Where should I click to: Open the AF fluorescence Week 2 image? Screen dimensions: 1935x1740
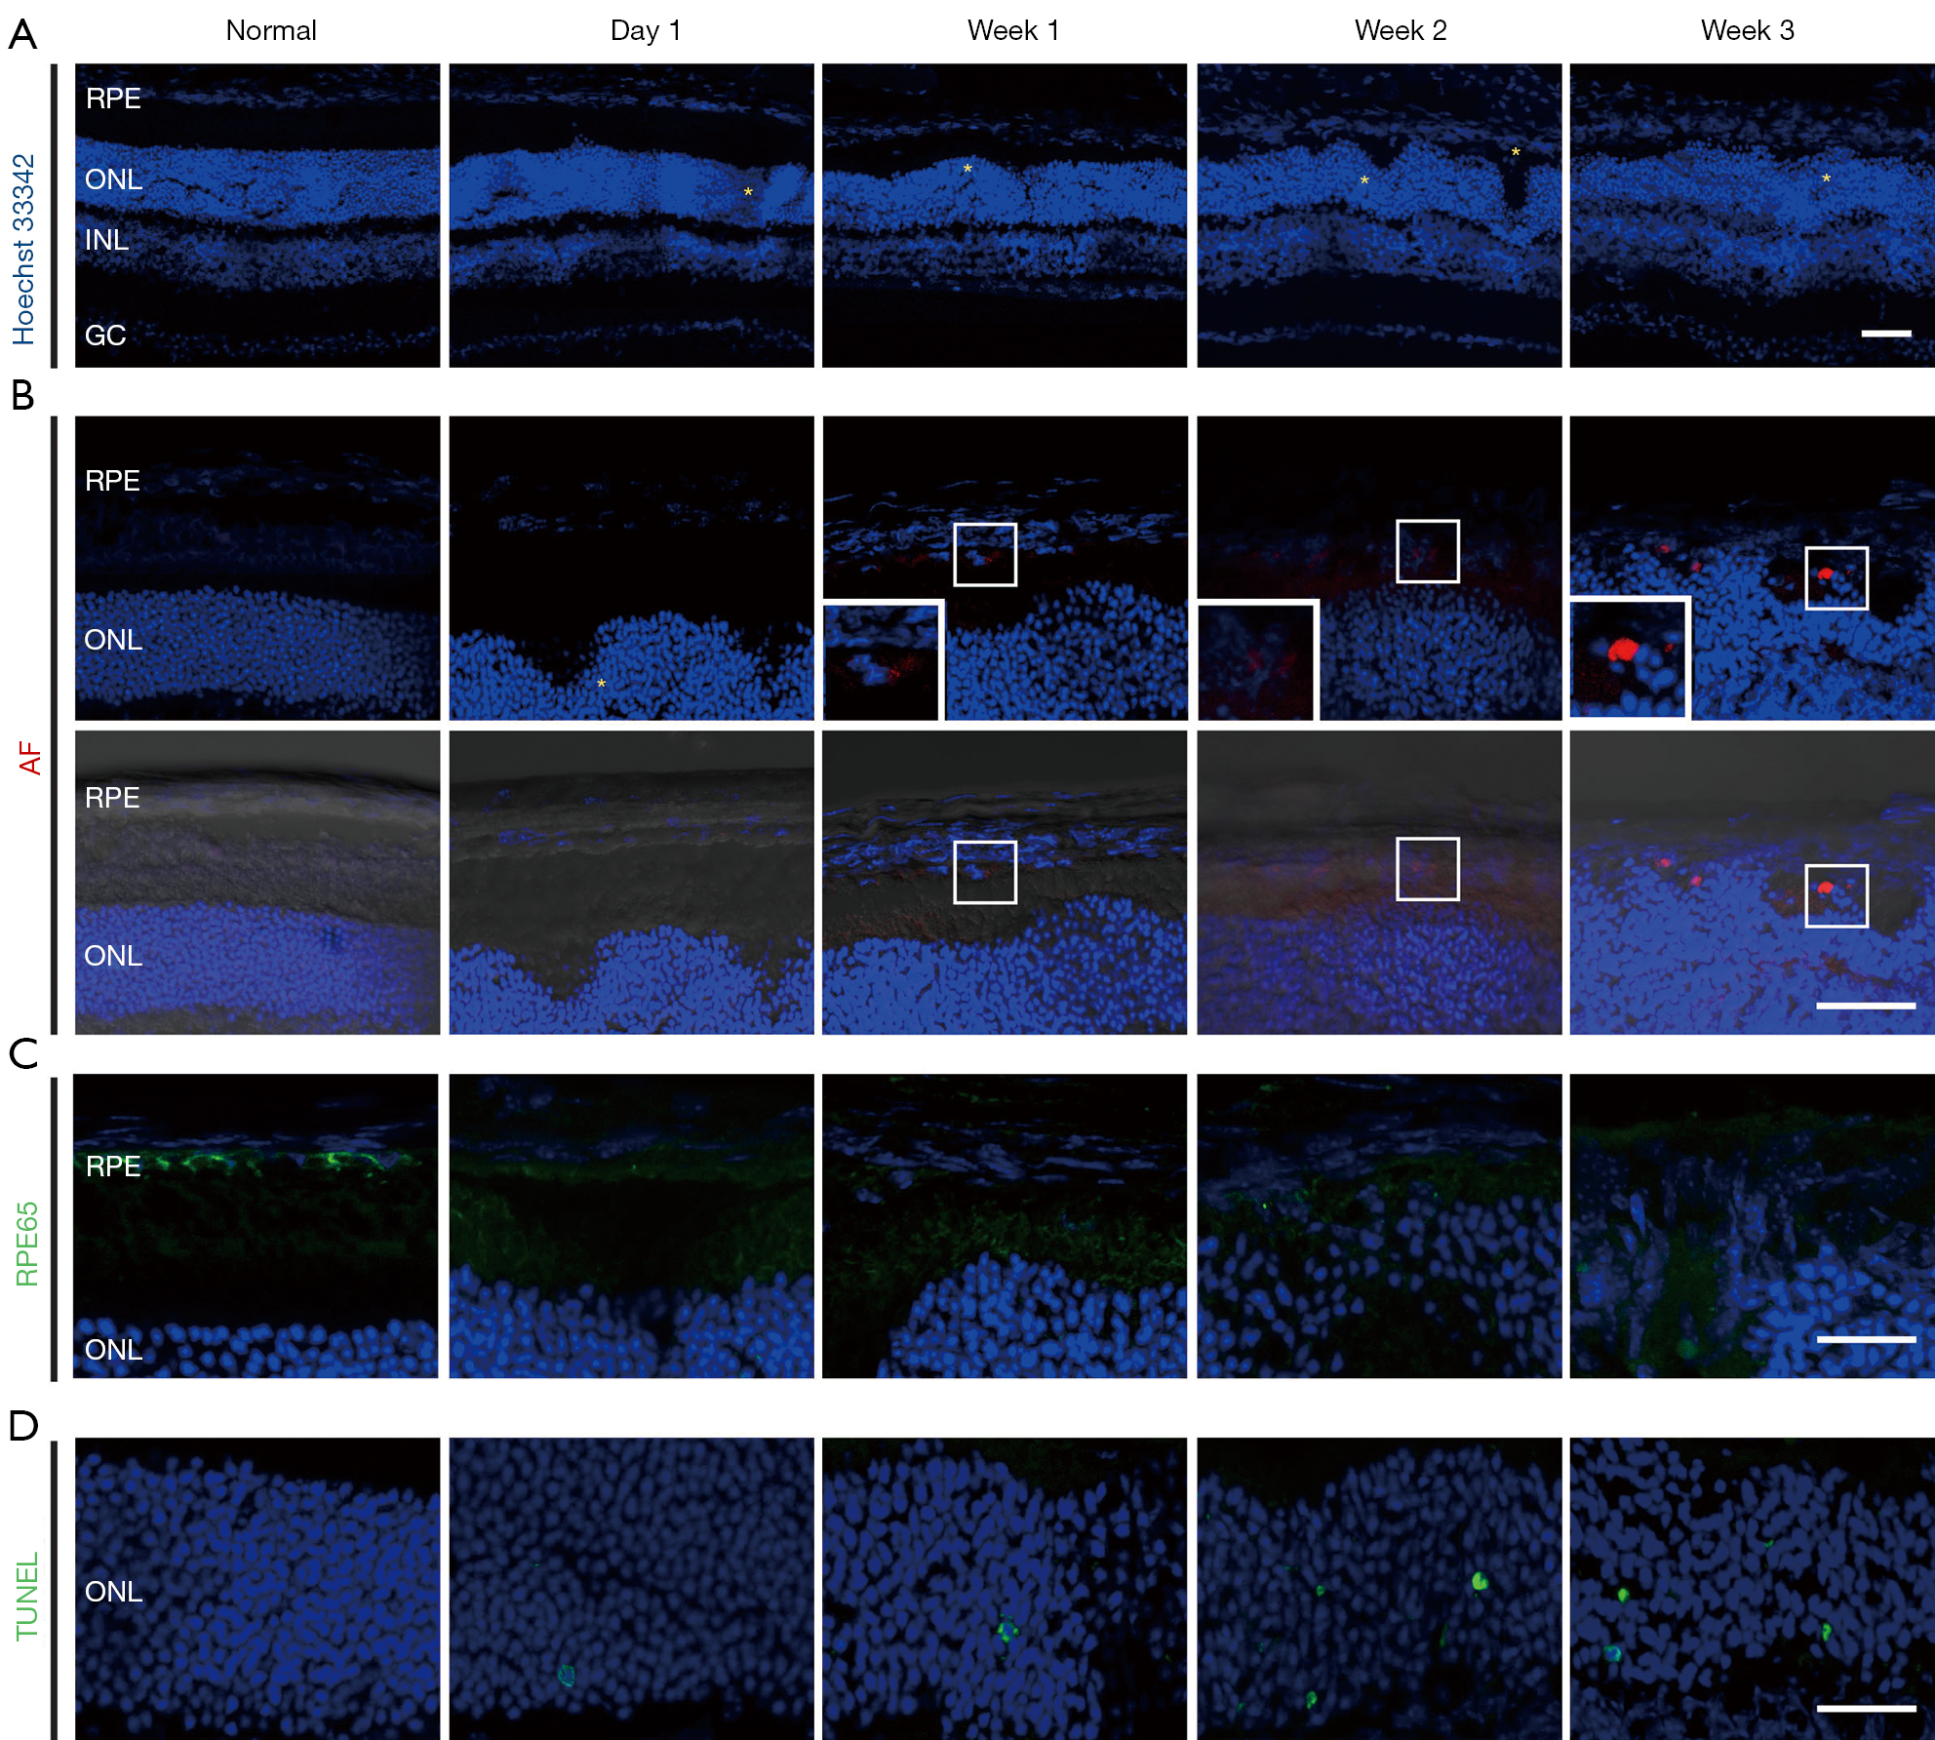pos(1379,569)
